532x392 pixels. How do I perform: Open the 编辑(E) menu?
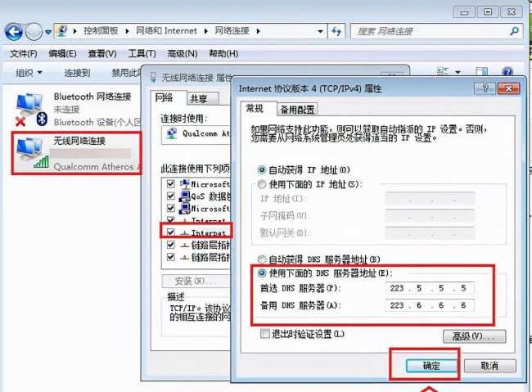[62, 53]
